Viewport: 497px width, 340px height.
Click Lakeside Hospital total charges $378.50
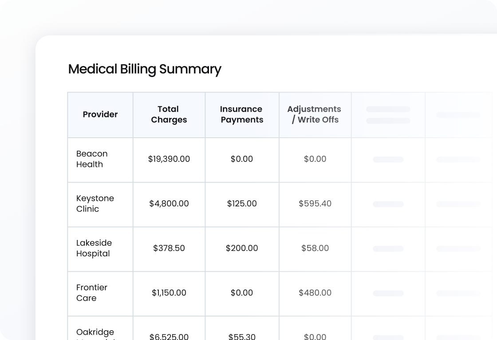click(x=169, y=249)
